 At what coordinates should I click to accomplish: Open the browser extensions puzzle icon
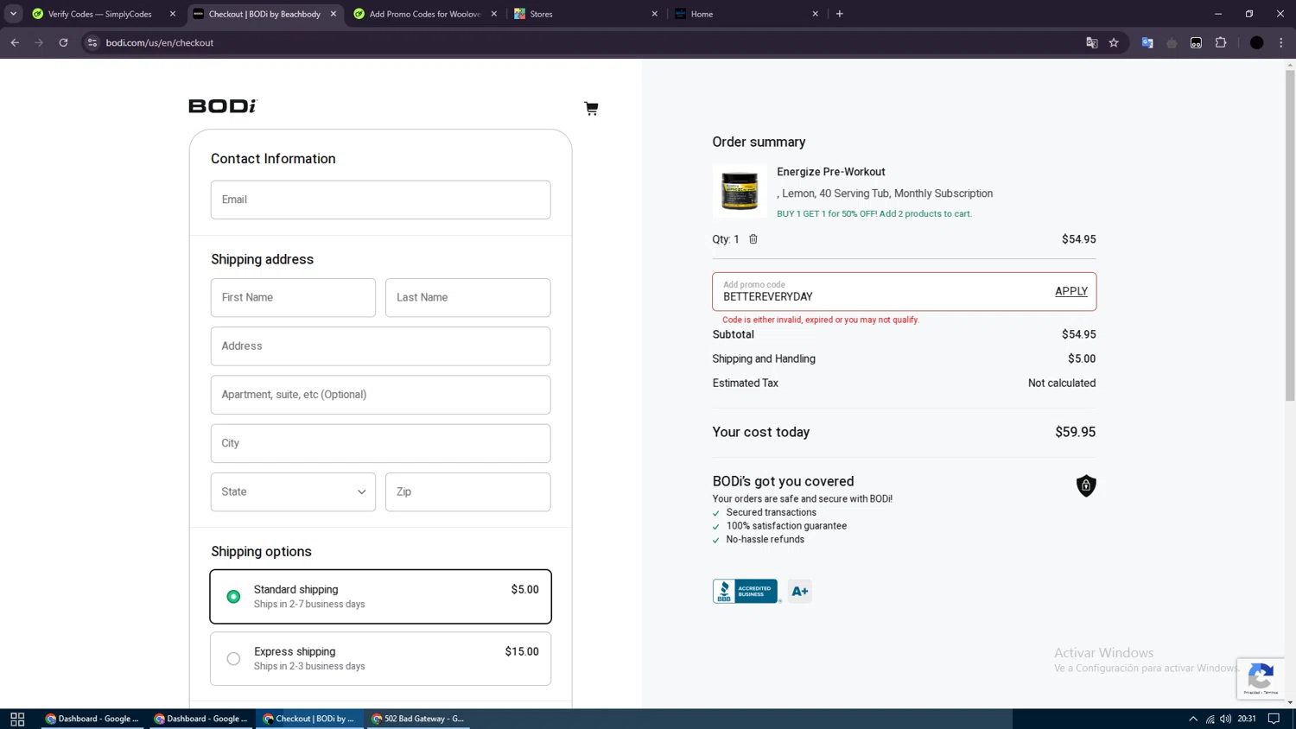[1221, 42]
